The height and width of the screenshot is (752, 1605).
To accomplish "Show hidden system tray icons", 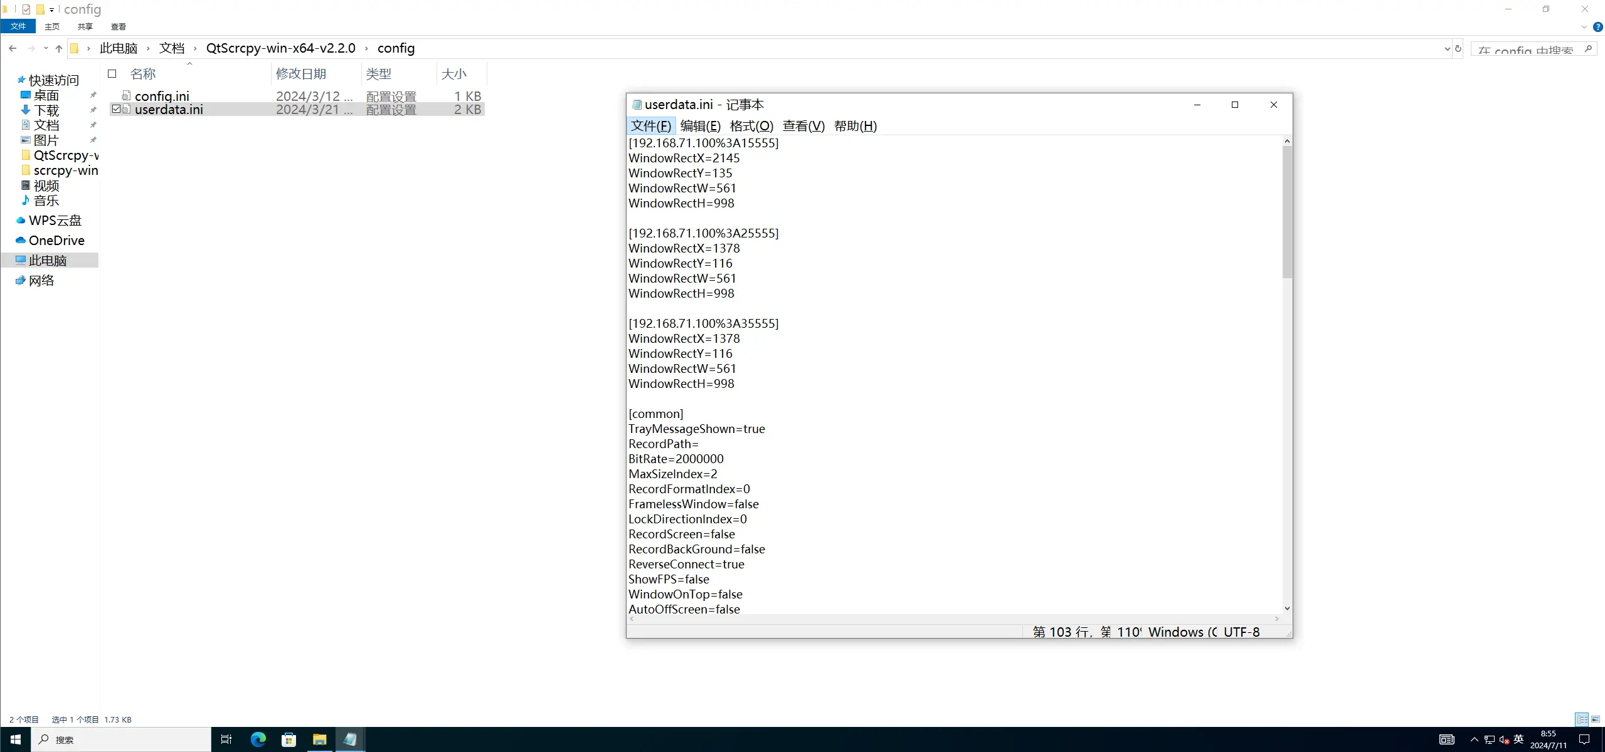I will pyautogui.click(x=1475, y=739).
